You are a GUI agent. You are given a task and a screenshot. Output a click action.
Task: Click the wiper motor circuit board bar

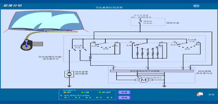tap(152, 71)
